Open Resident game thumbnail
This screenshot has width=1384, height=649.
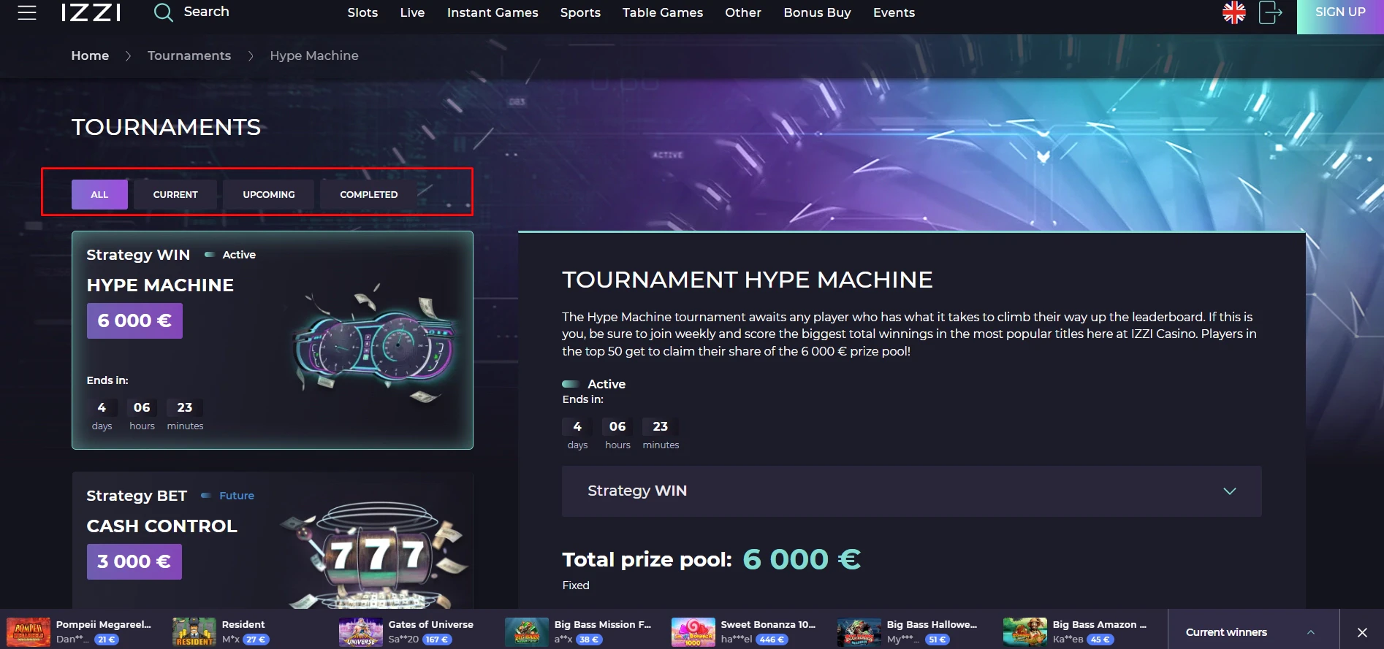194,632
